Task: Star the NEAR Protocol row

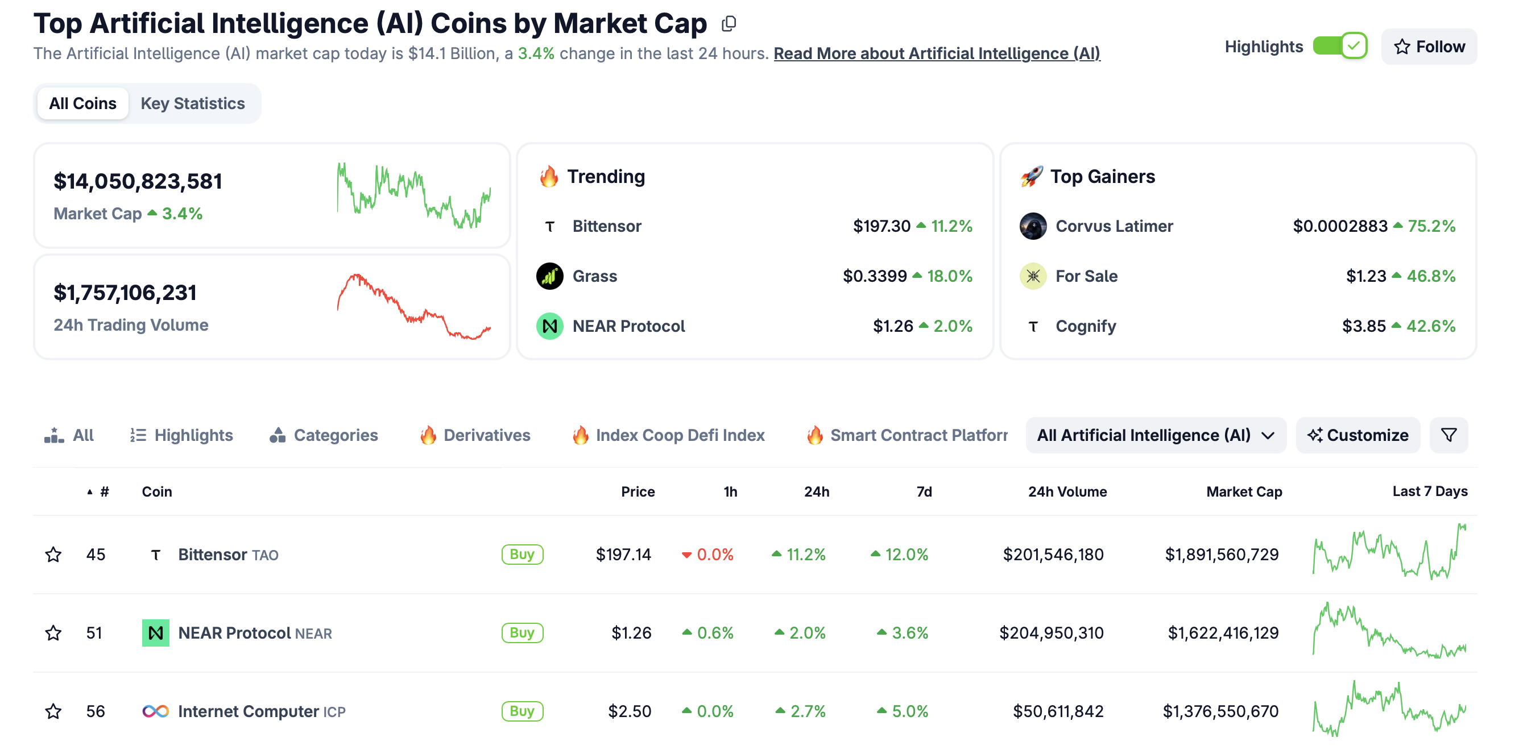Action: 53,633
